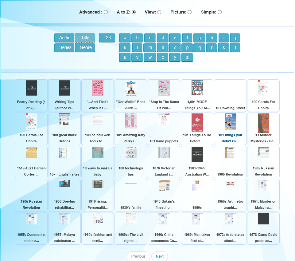Click the 1,001 MORE Things book cover
This screenshot has height=261, width=295.
click(197, 88)
